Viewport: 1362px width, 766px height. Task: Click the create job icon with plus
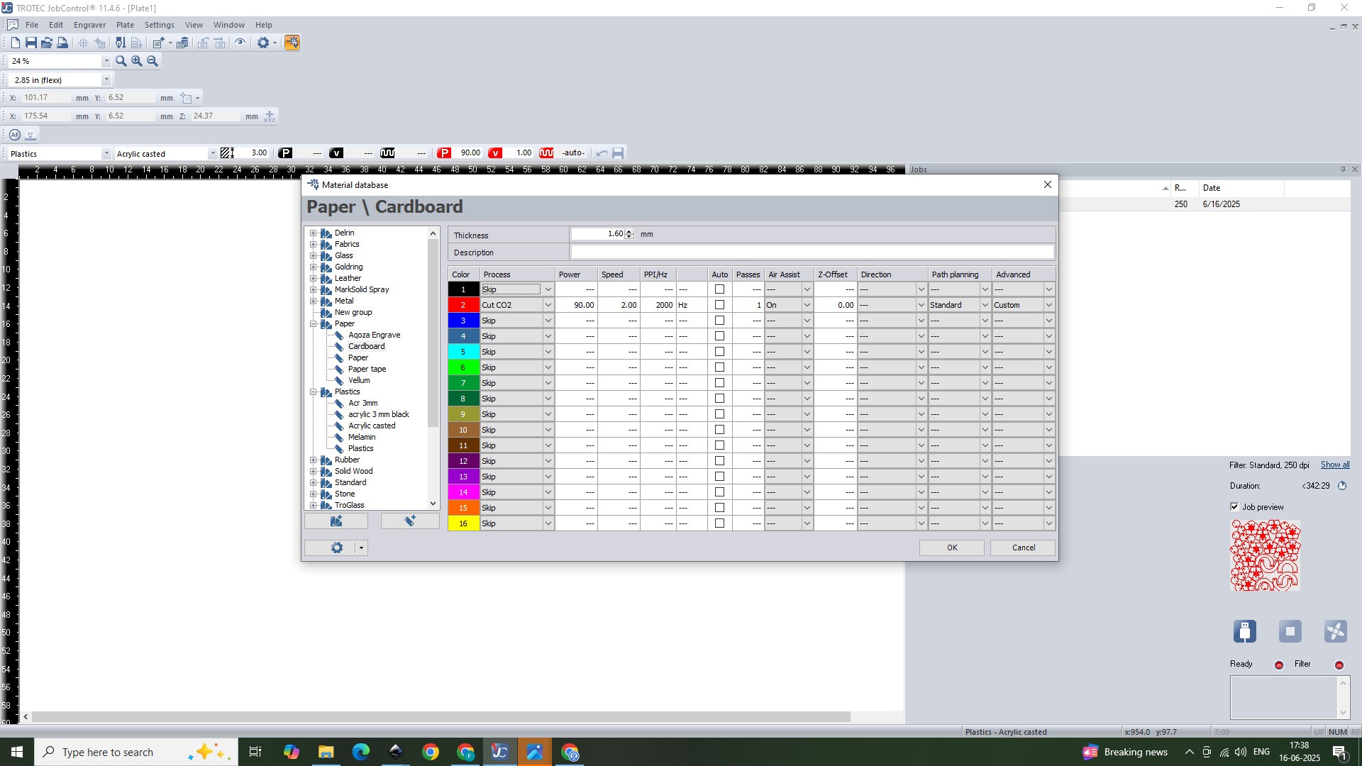pos(158,43)
